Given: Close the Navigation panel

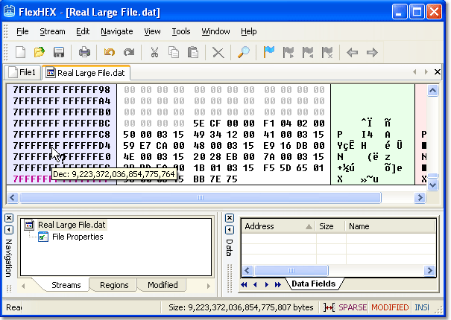Looking at the screenshot, I should (9, 218).
